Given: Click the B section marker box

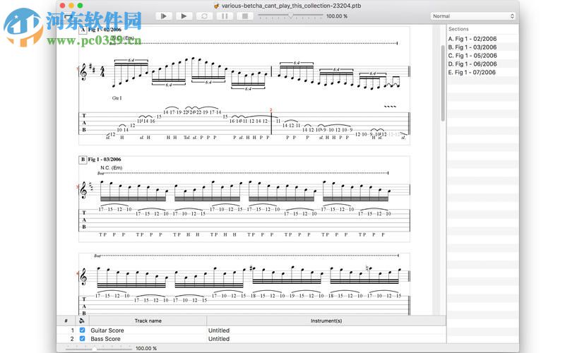Looking at the screenshot, I should tap(83, 160).
